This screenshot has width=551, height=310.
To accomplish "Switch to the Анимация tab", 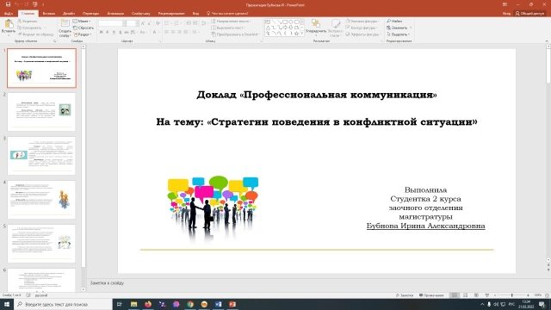I will point(115,14).
